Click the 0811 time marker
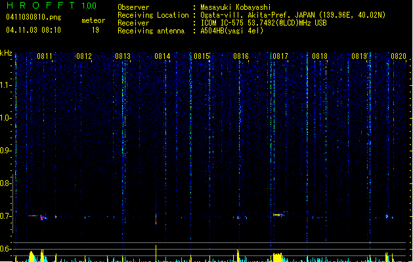Viewport: 413px width, 262px height. tap(45, 56)
